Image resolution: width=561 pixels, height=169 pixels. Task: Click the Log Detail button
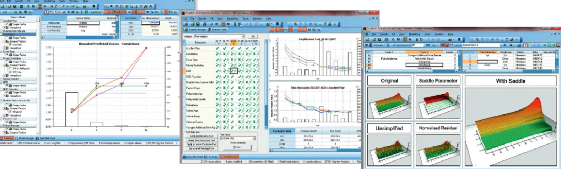[96, 12]
